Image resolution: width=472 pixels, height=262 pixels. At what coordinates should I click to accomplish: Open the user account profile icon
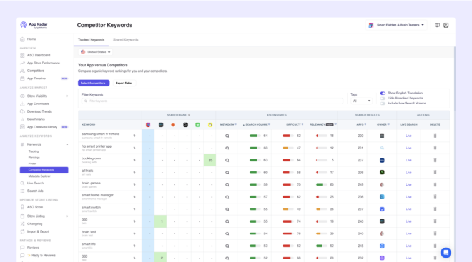[x=446, y=25]
